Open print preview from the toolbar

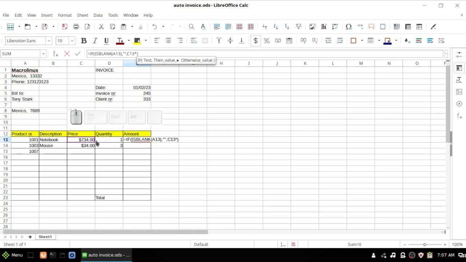(x=87, y=27)
